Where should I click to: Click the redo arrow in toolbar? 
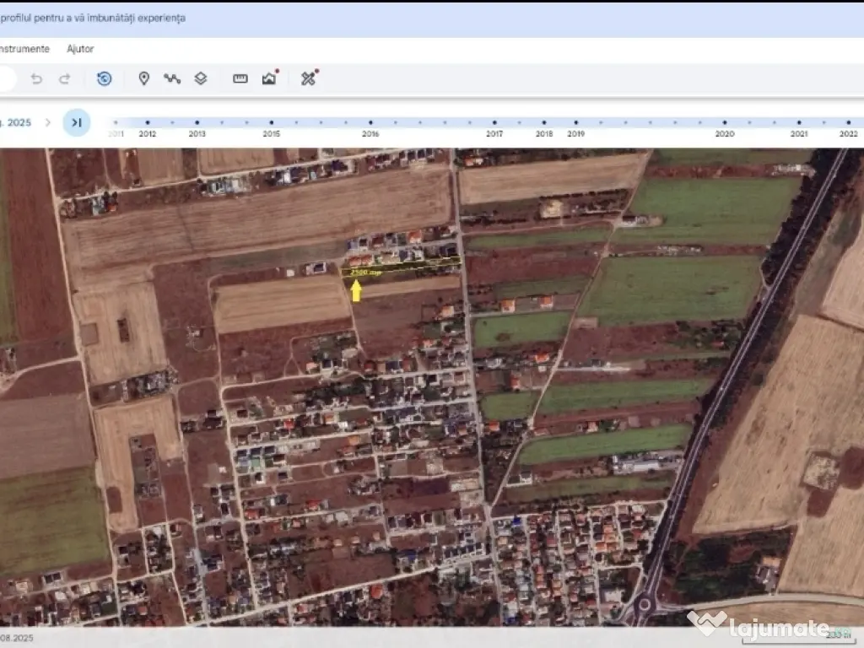(x=64, y=78)
